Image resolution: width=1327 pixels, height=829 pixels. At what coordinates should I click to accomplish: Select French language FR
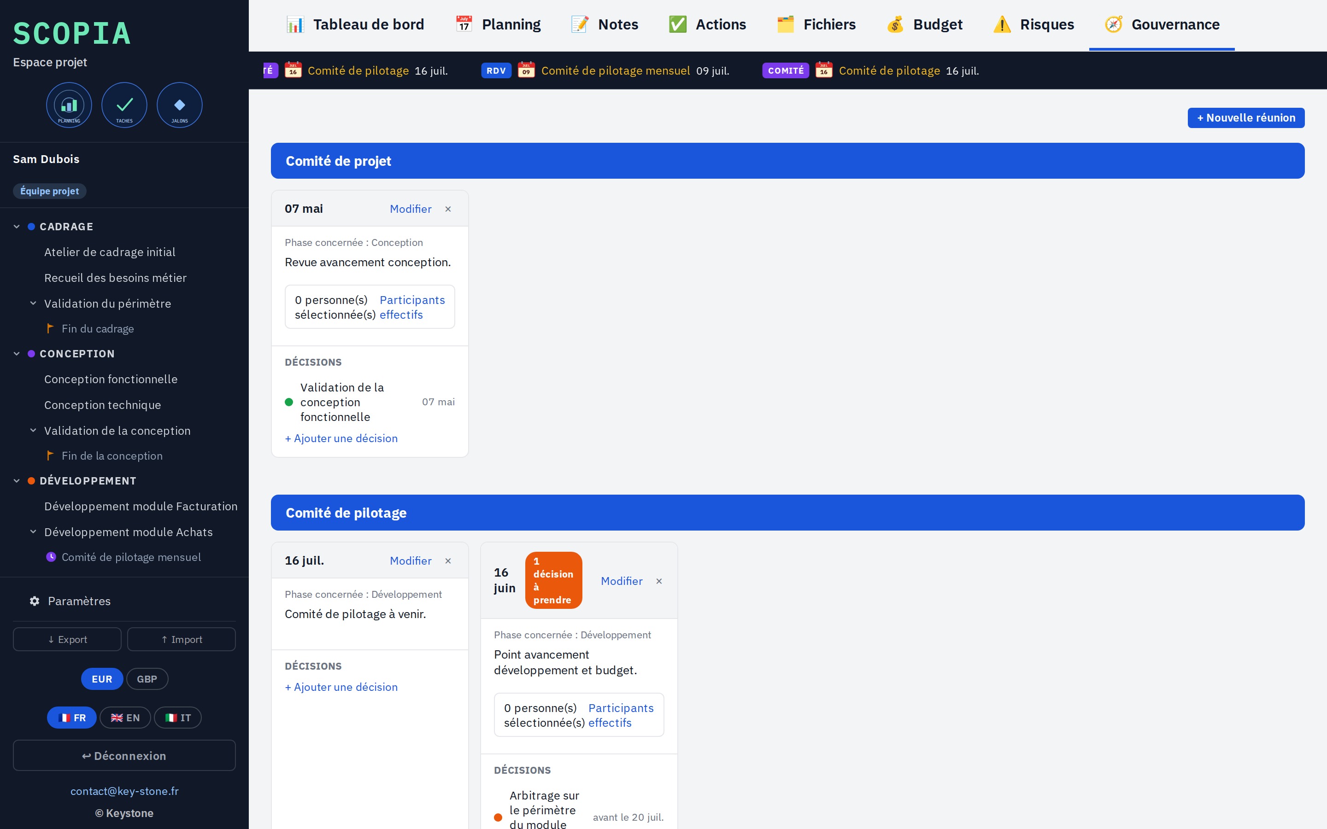tap(72, 718)
